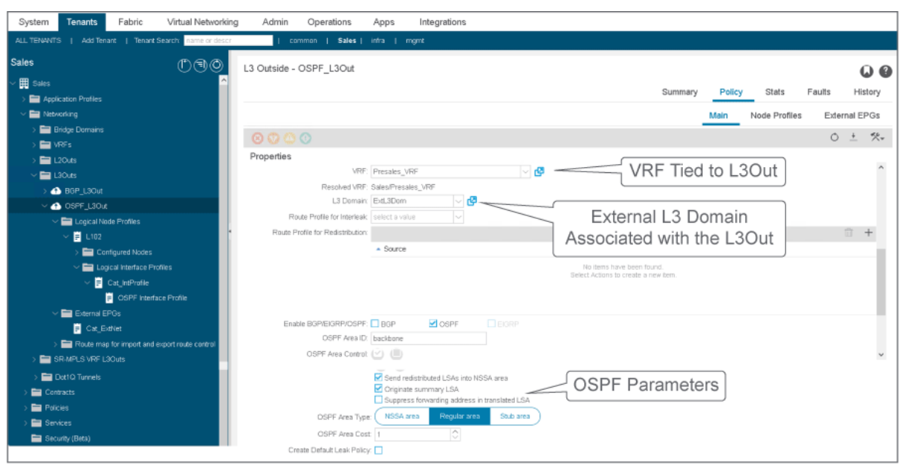The image size is (917, 473).
Task: Click the red critical fault icon
Action: tap(258, 138)
